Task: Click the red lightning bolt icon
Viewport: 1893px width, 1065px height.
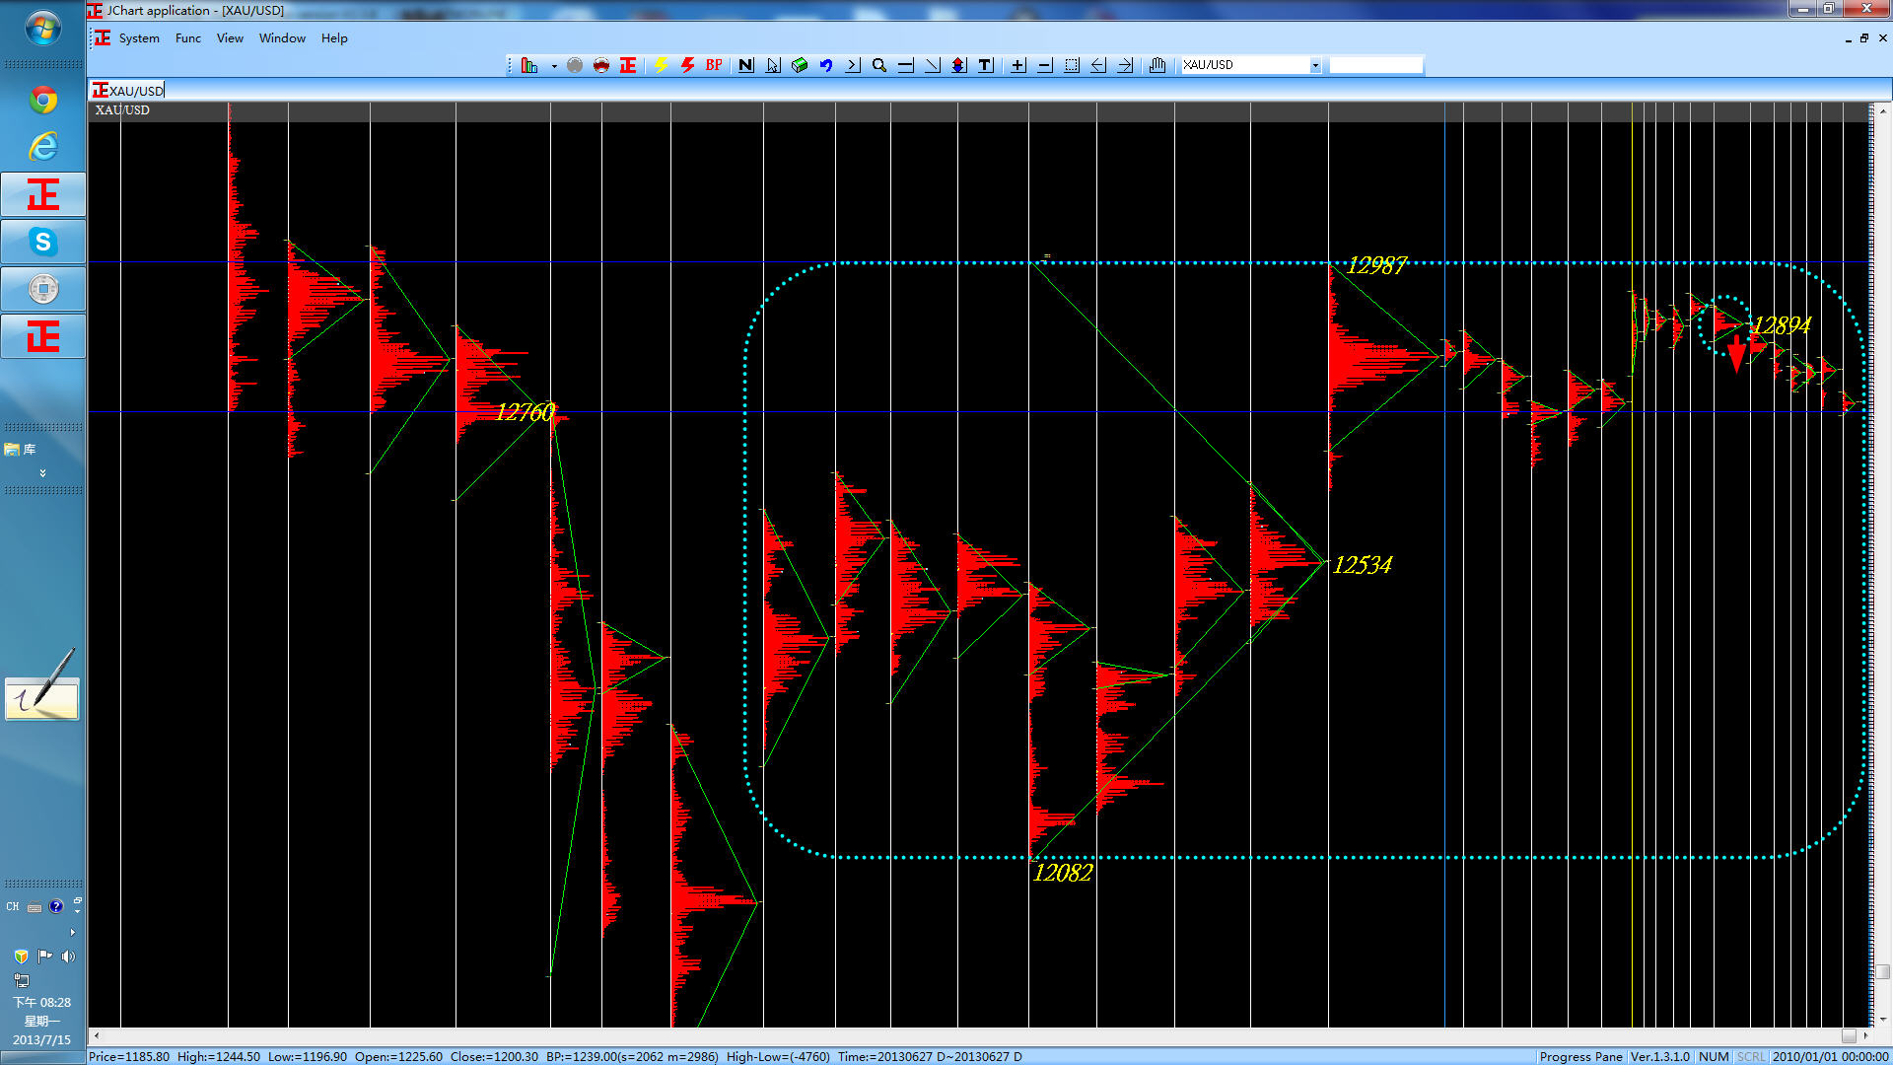Action: [687, 65]
